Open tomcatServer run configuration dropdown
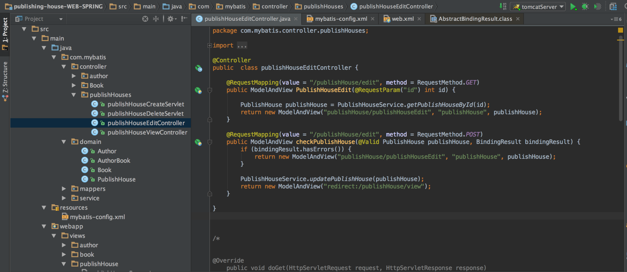627x272 pixels. point(538,7)
